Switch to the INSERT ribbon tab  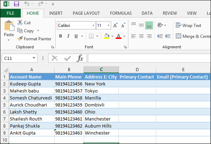click(x=56, y=13)
